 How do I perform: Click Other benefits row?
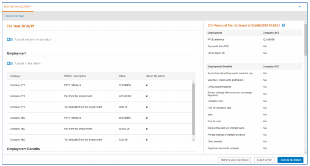(254, 141)
